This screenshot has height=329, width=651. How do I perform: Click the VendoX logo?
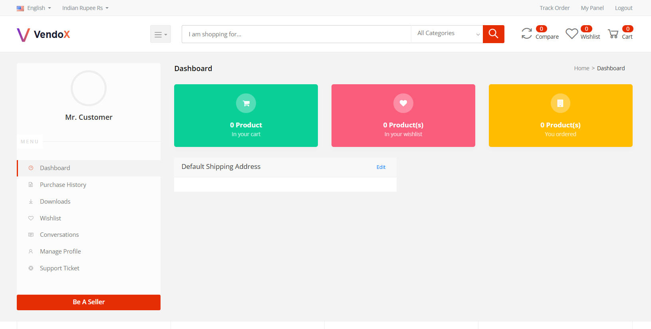(x=44, y=34)
